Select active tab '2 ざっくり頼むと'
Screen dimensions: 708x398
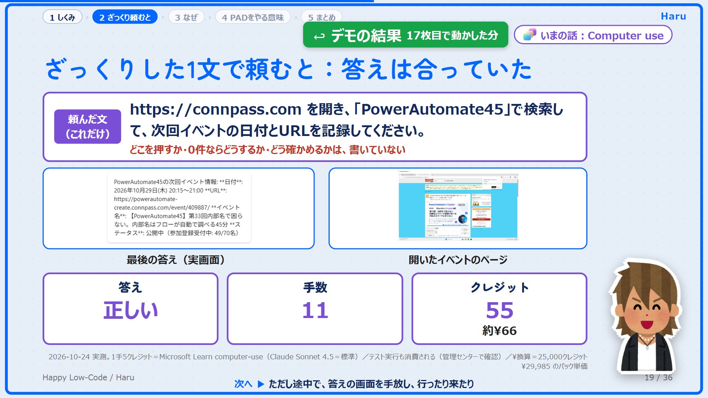[x=125, y=17]
